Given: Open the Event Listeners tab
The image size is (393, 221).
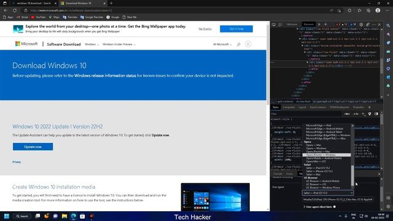Looking at the screenshot, I should coord(318,107).
